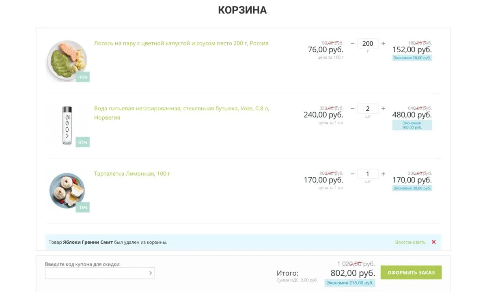
Task: Decrease quantity of Тарталетка Лимонная
Action: (352, 174)
